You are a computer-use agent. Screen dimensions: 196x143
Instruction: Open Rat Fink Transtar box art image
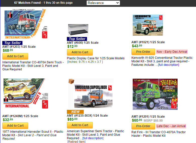point(155,94)
